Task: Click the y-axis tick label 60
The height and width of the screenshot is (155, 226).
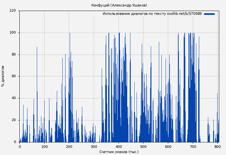Action: [x=14, y=77]
